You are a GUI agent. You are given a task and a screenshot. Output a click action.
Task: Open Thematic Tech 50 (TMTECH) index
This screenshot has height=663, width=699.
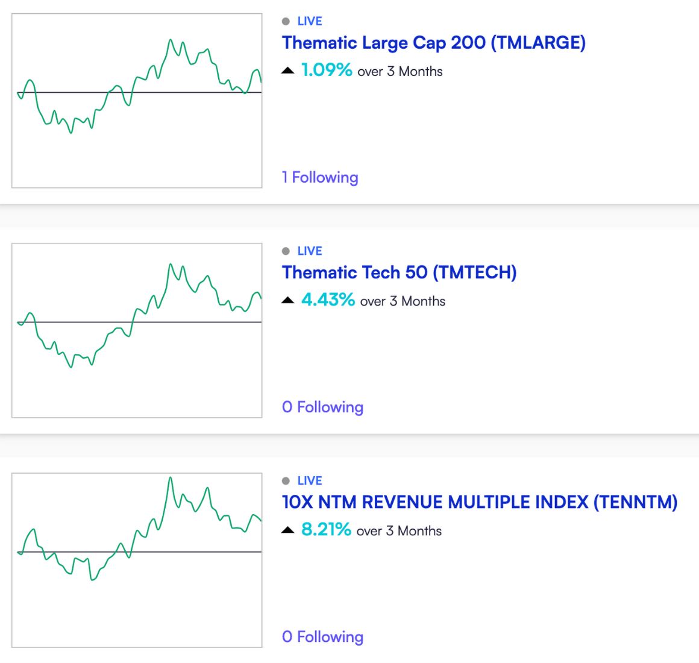pyautogui.click(x=399, y=272)
